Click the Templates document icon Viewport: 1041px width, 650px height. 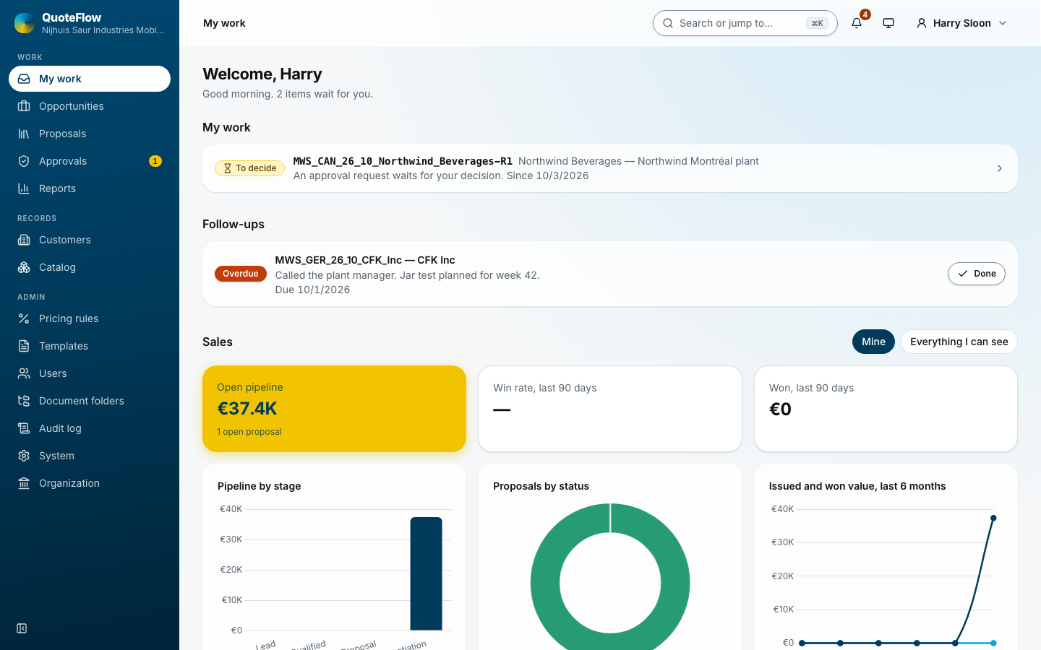(24, 346)
